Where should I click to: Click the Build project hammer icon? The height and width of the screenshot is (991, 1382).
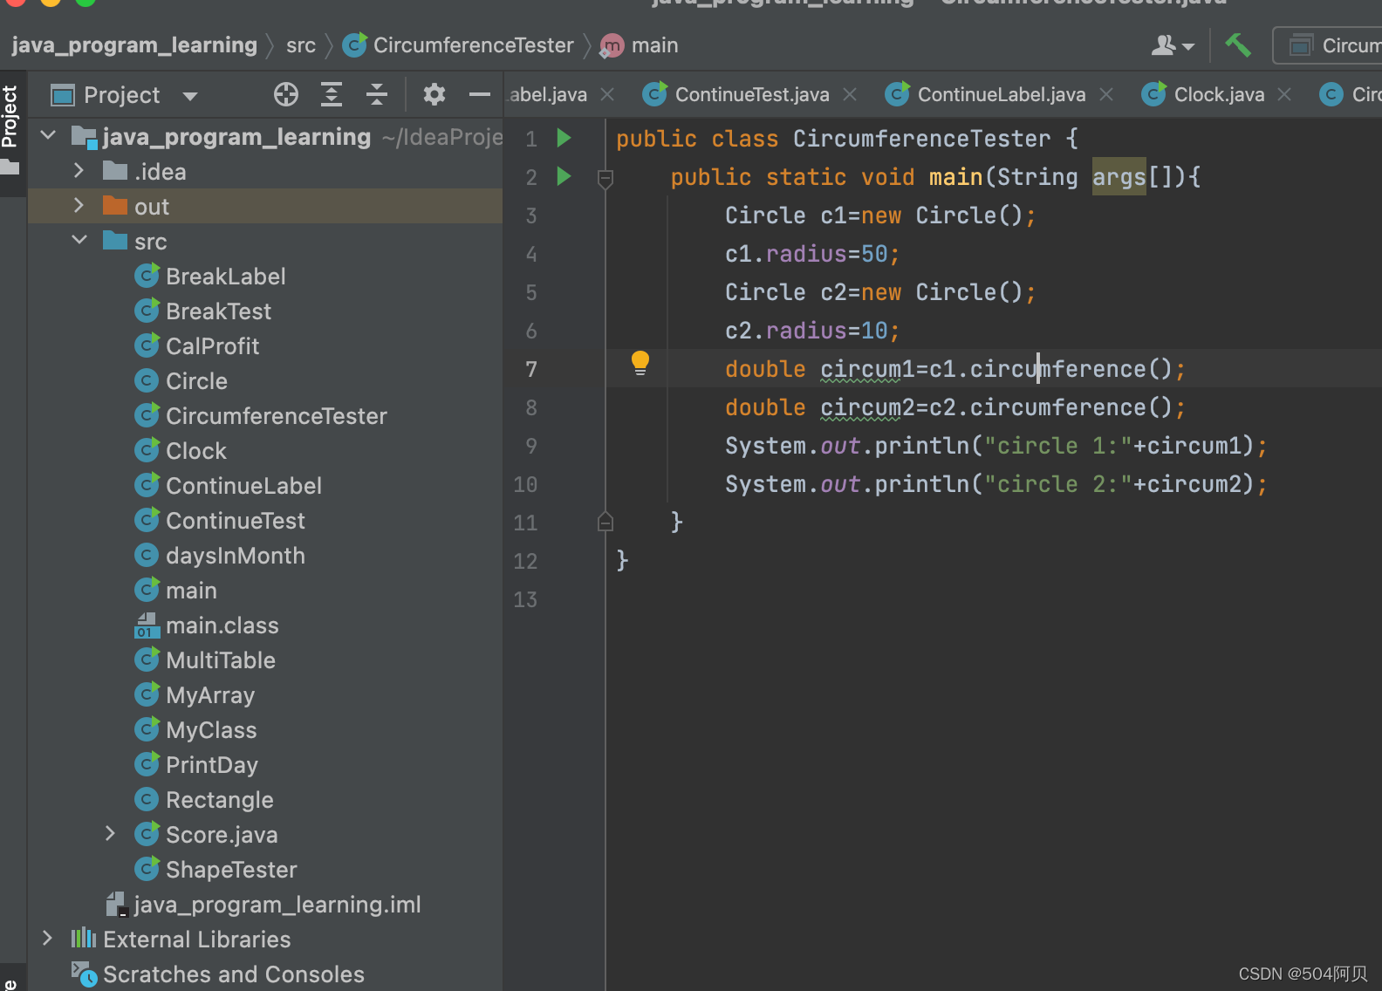1238,45
